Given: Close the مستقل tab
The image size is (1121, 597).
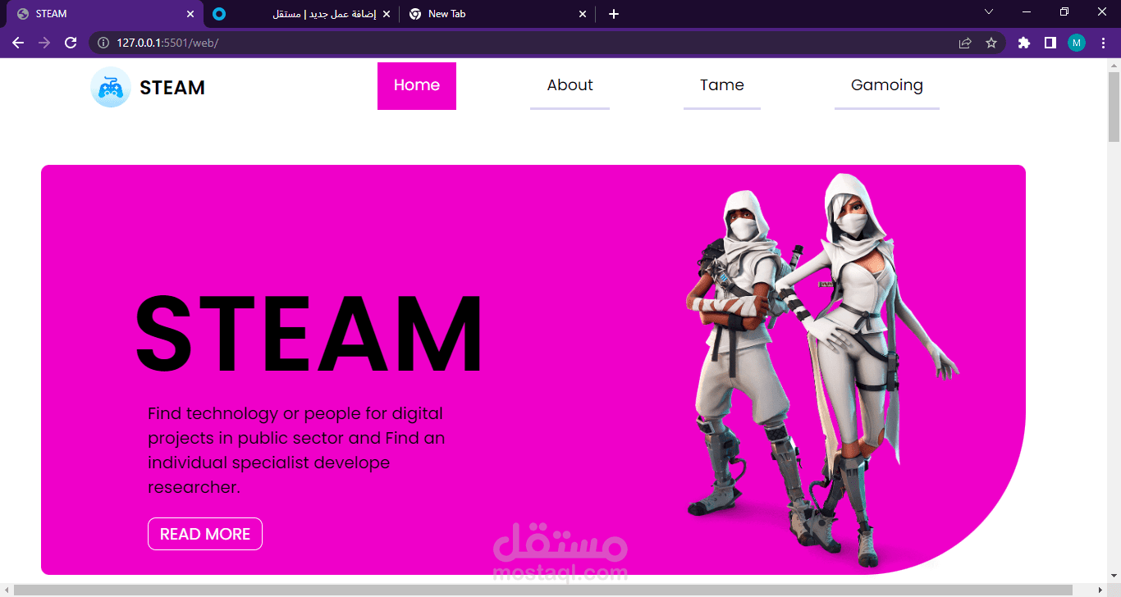Looking at the screenshot, I should click(x=387, y=14).
